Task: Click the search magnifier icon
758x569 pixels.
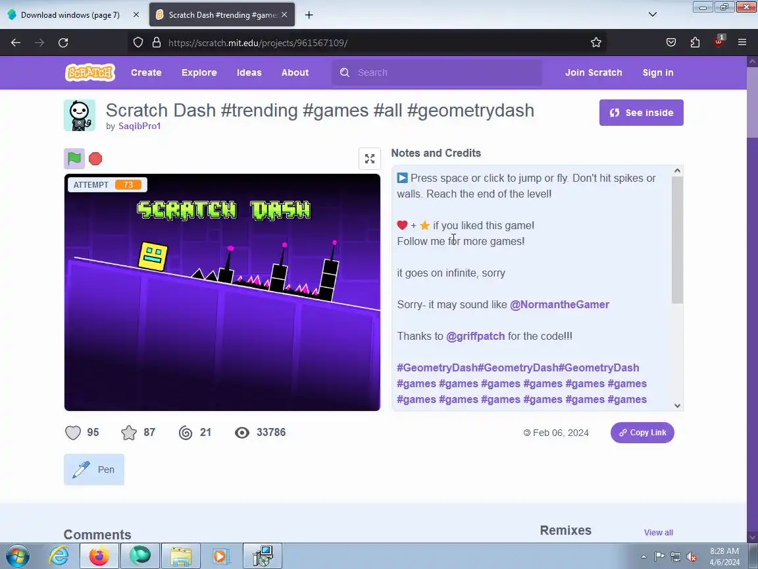Action: coord(345,72)
